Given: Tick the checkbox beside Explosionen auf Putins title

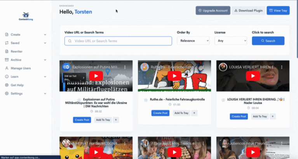Looking at the screenshot, I should click(x=79, y=100).
